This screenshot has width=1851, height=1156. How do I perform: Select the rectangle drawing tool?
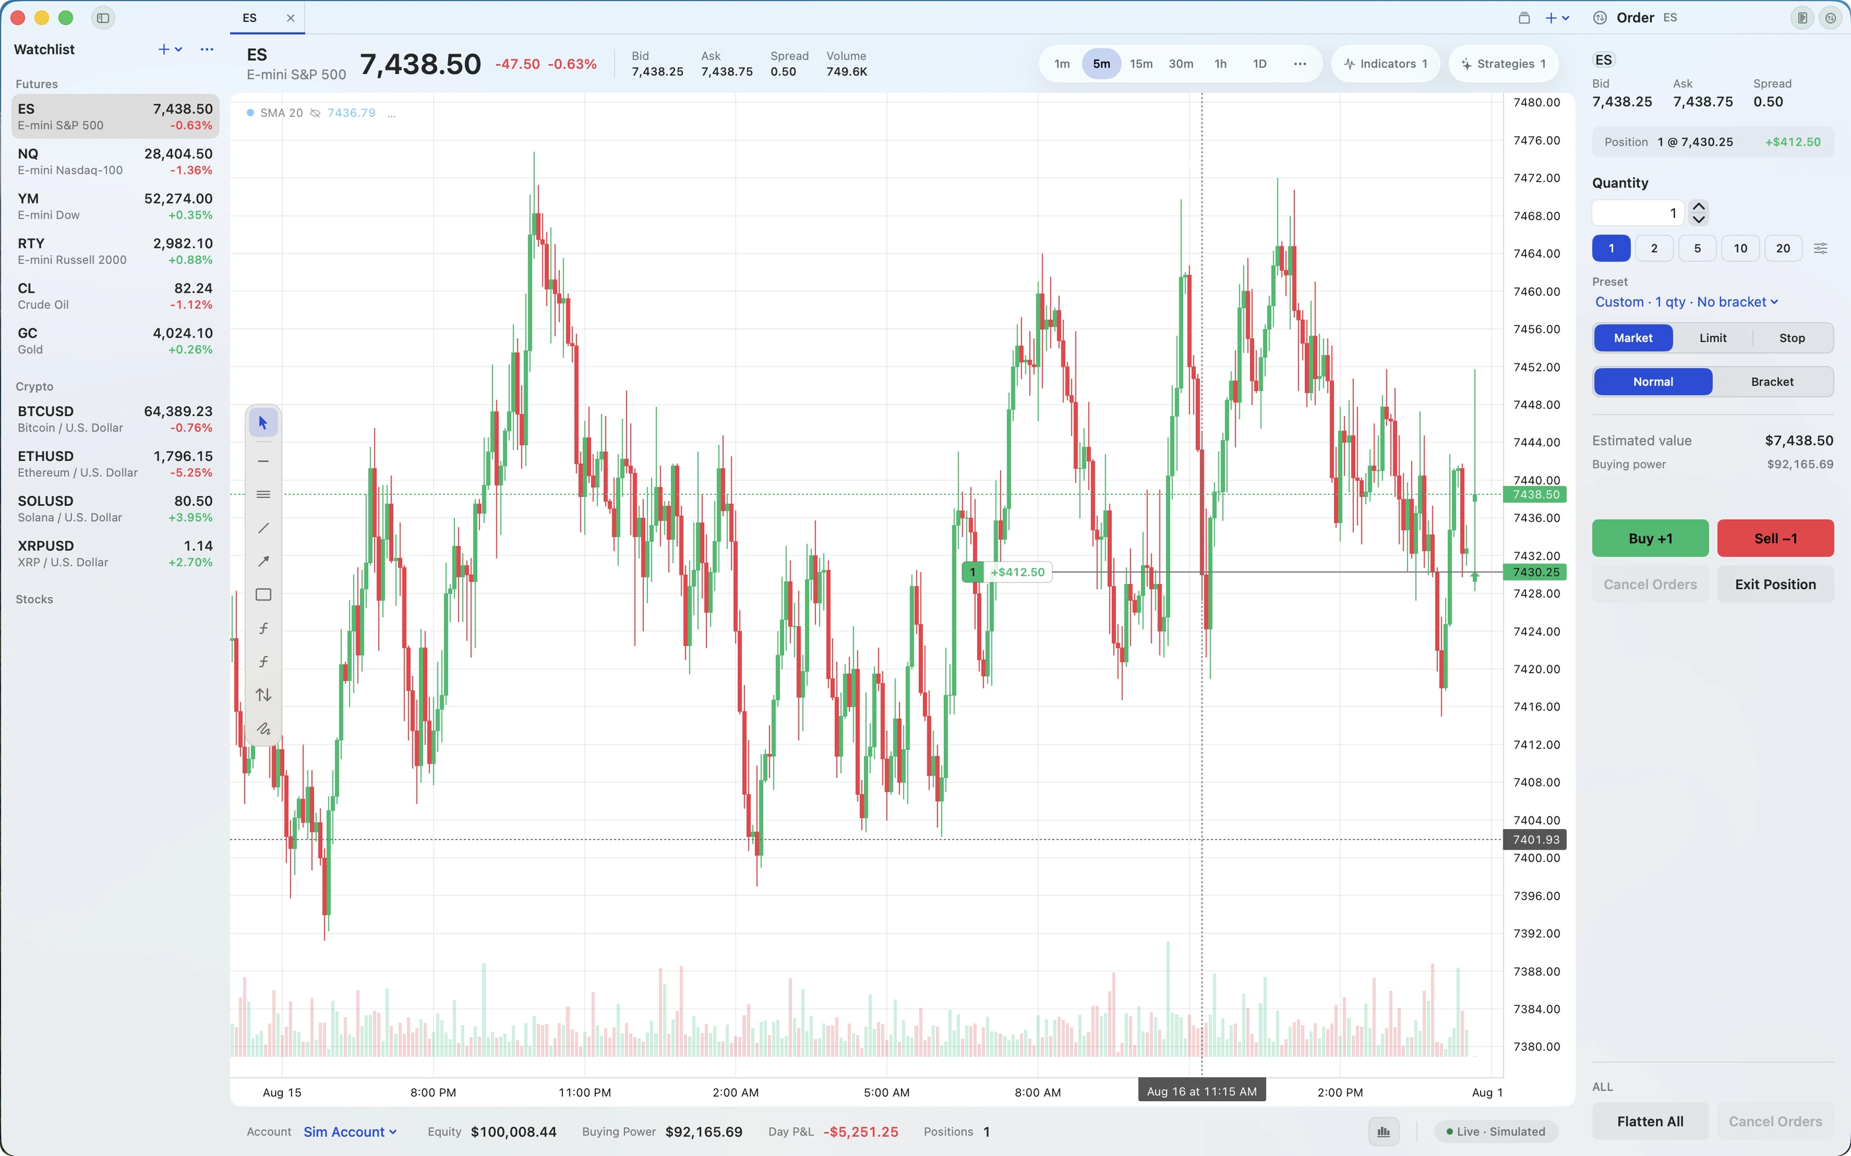[263, 595]
